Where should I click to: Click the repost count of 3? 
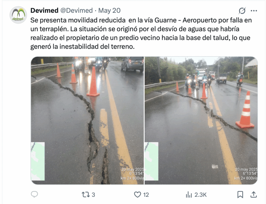point(93,195)
